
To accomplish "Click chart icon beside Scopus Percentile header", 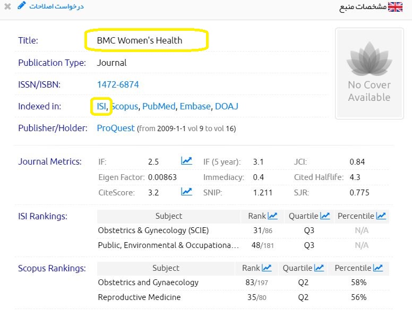I will tap(377, 268).
